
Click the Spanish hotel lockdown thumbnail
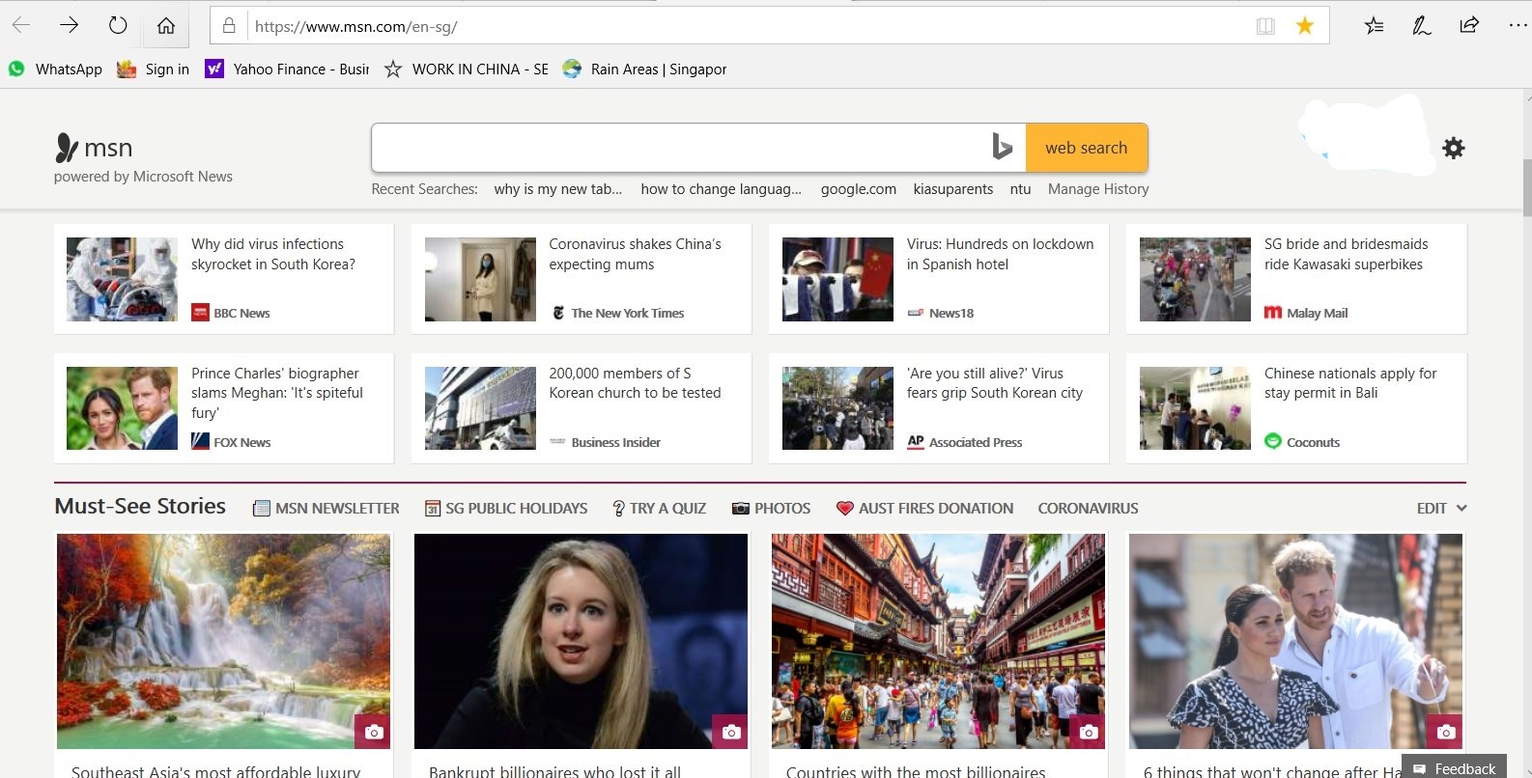click(837, 279)
